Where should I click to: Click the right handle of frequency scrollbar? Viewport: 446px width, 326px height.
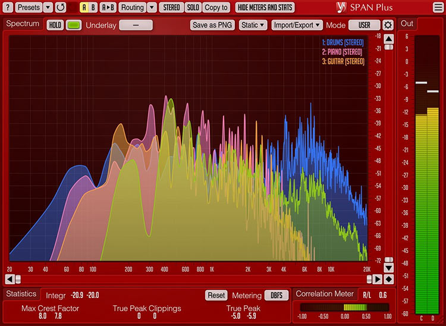[369, 279]
